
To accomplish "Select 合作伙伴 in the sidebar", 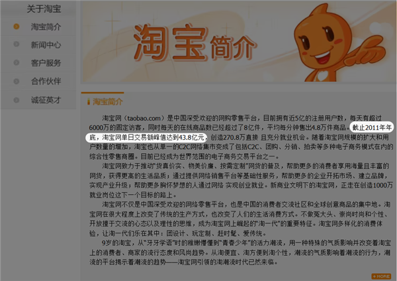I will click(46, 82).
